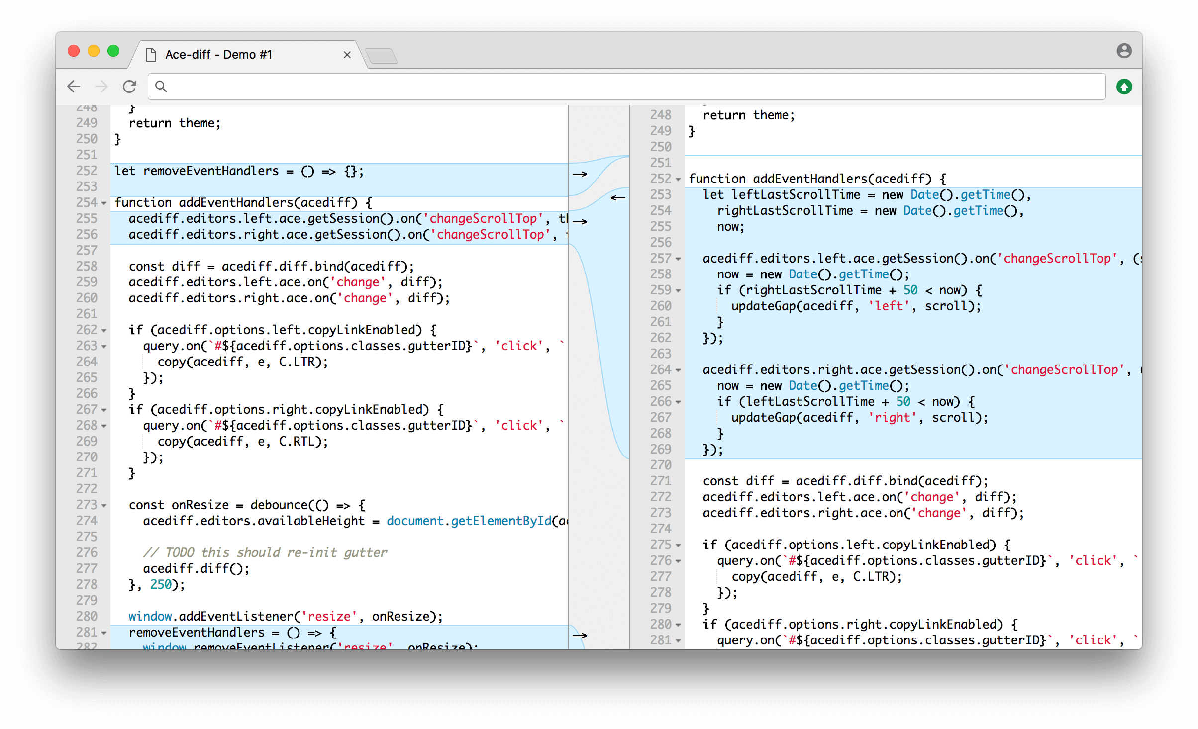Click the back navigation arrow
The width and height of the screenshot is (1198, 729).
coord(74,86)
